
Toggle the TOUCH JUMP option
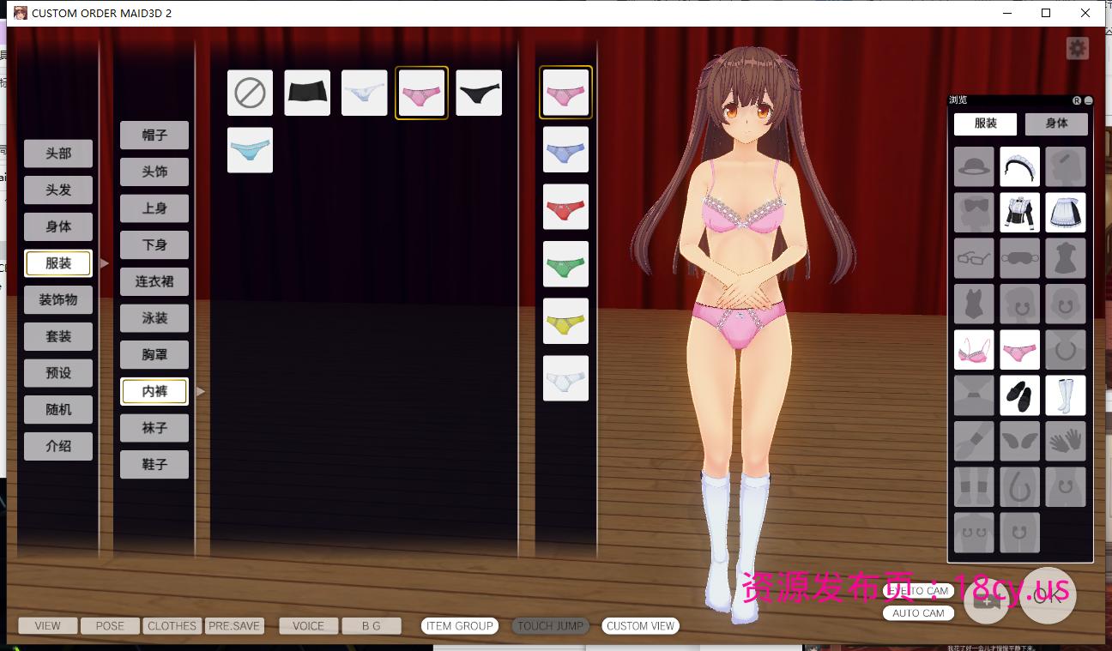[x=550, y=626]
